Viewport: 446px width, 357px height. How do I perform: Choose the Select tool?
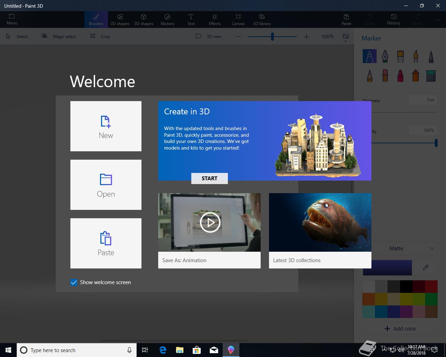click(17, 36)
